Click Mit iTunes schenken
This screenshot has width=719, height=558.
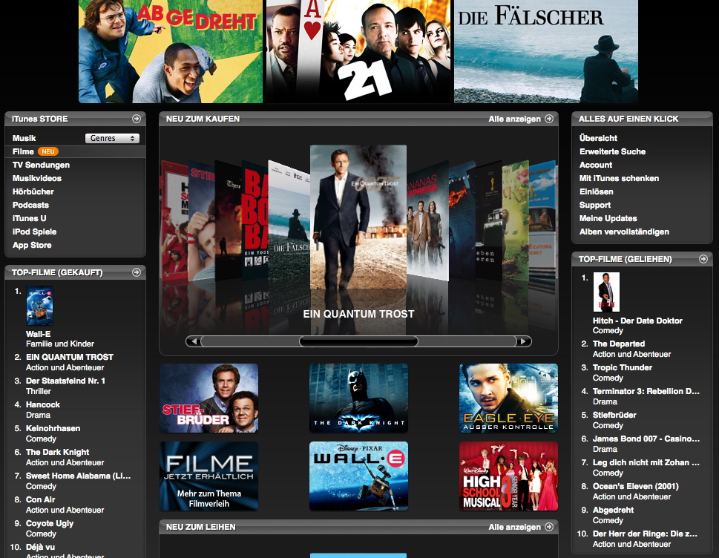click(x=619, y=178)
